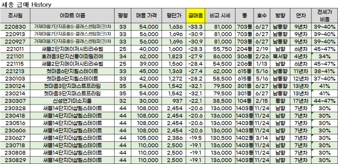338x164 pixels.
Task: Select building cell 104동
Action: point(244,101)
